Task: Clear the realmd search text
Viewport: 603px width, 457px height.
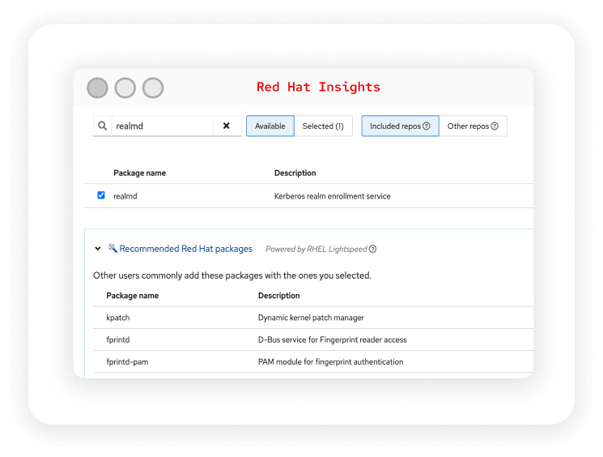Action: click(227, 126)
